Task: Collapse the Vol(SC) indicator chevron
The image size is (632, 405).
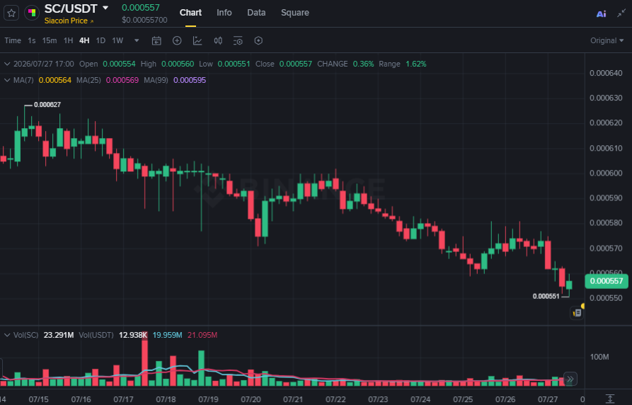Action: (x=7, y=335)
